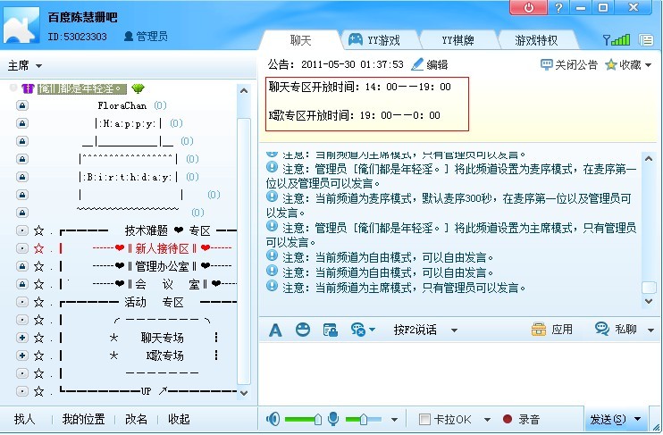Mute the speaker volume icon

tap(273, 419)
